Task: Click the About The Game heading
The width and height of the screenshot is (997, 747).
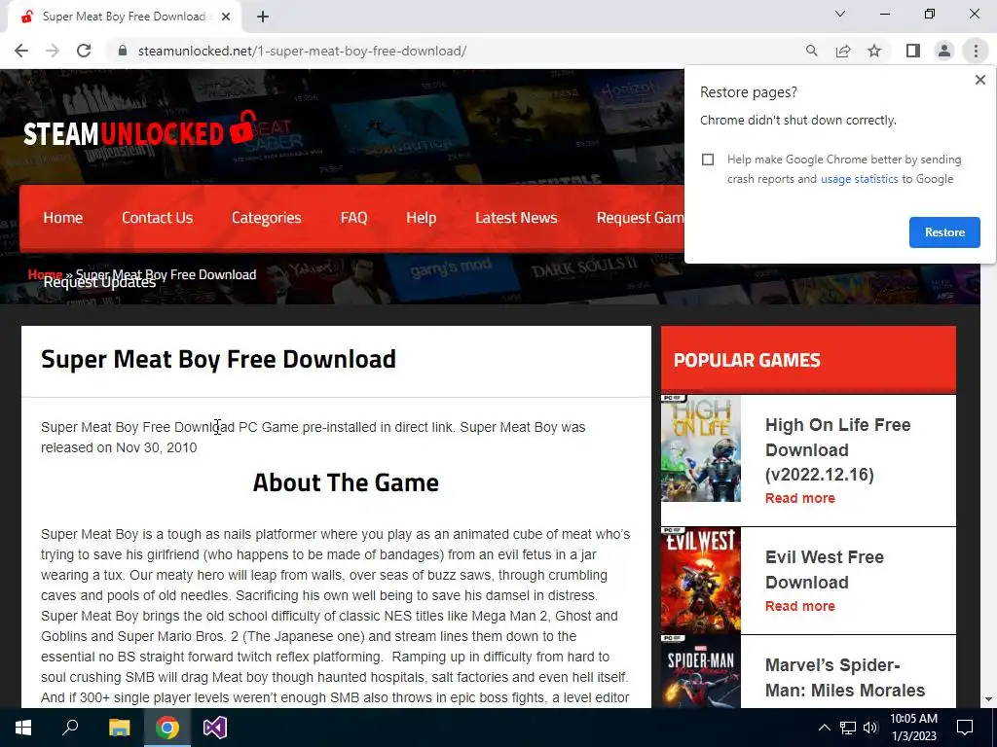Action: 346,482
